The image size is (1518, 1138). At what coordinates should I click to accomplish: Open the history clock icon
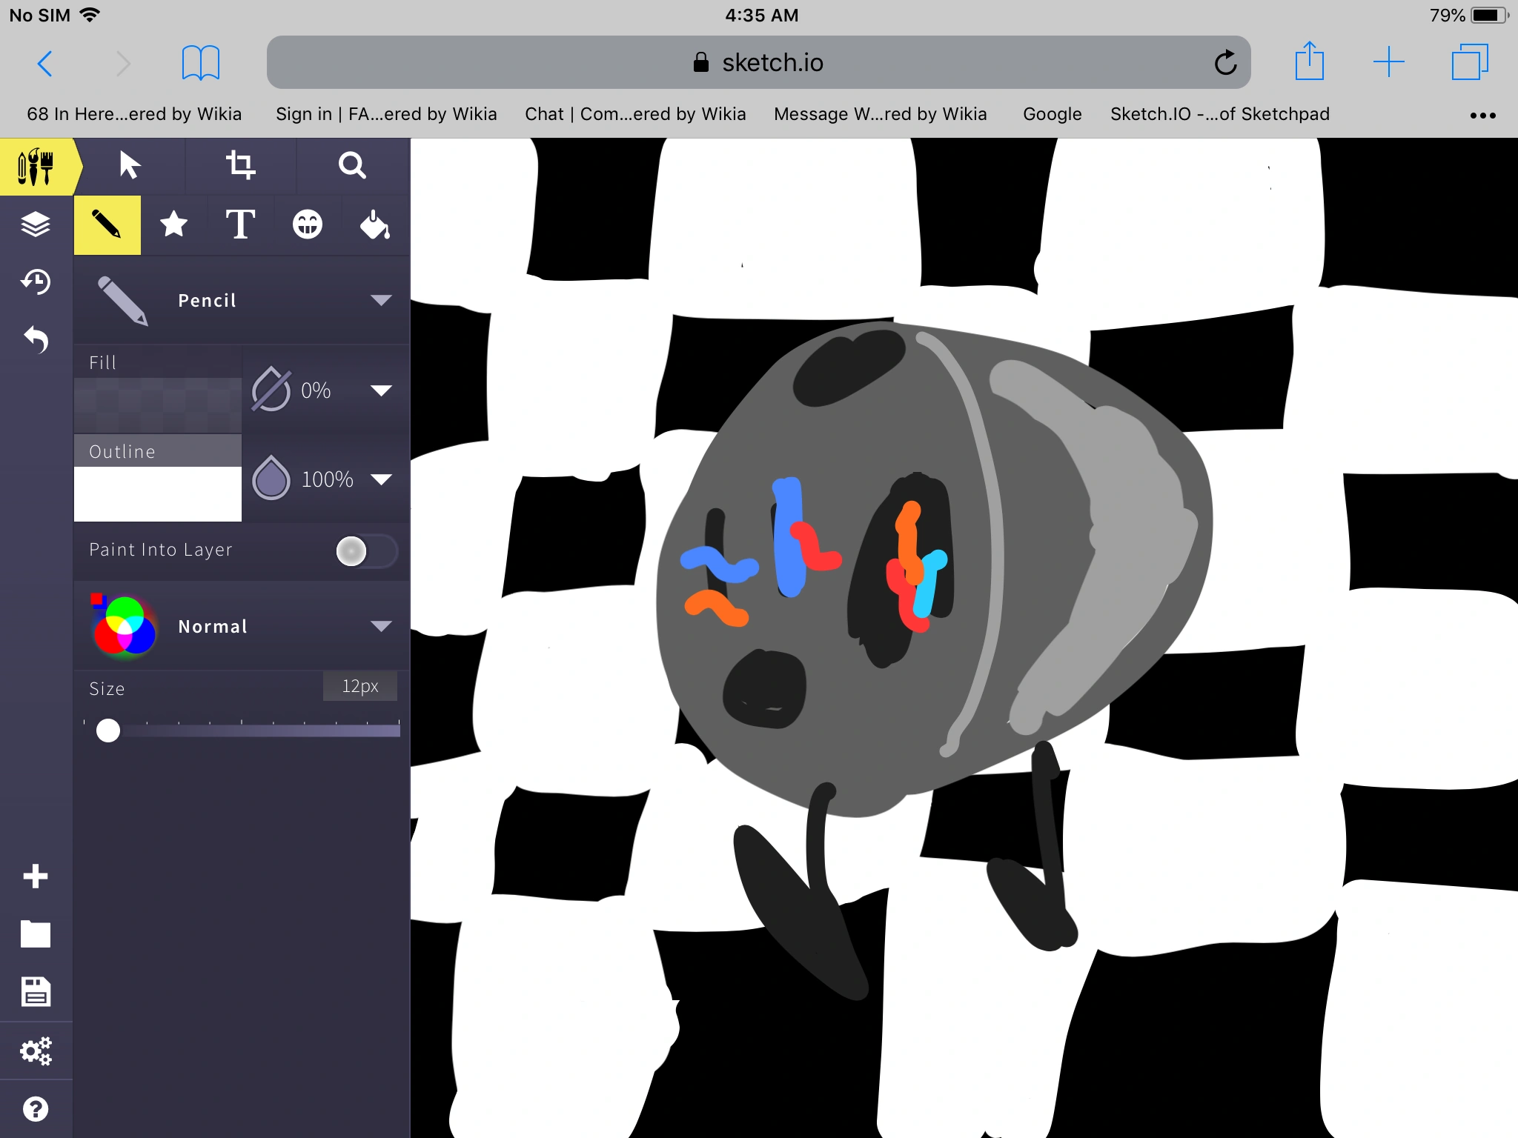(x=36, y=282)
